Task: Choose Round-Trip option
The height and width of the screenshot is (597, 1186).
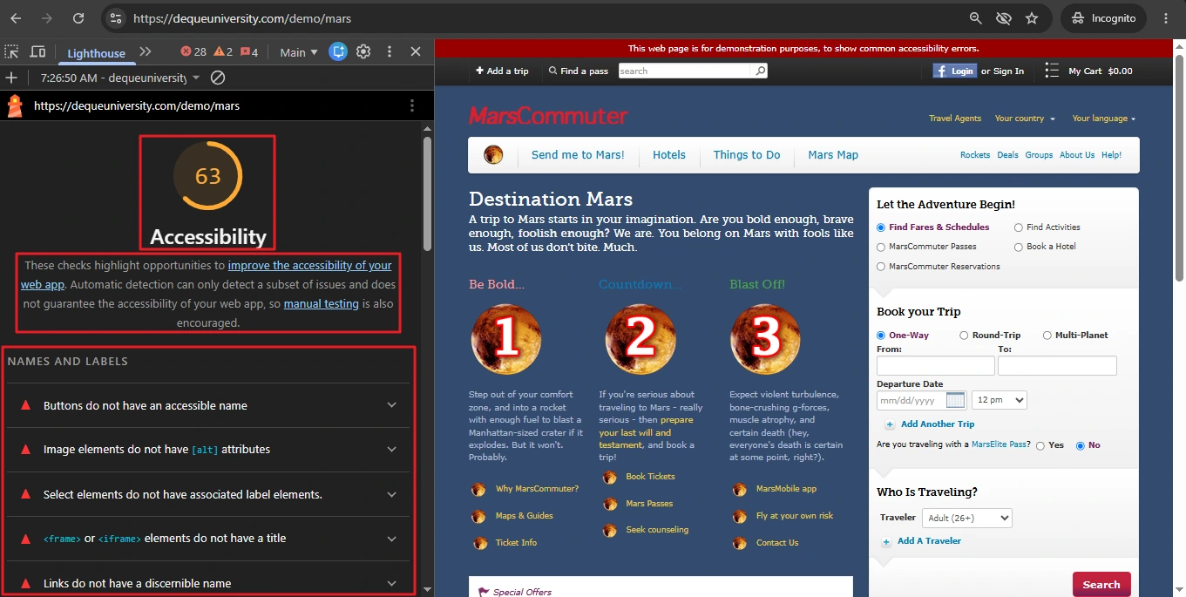Action: 964,336
